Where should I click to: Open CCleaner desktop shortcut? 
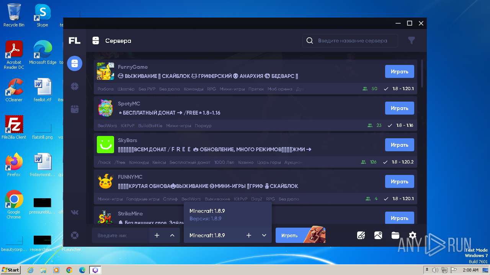(x=14, y=90)
